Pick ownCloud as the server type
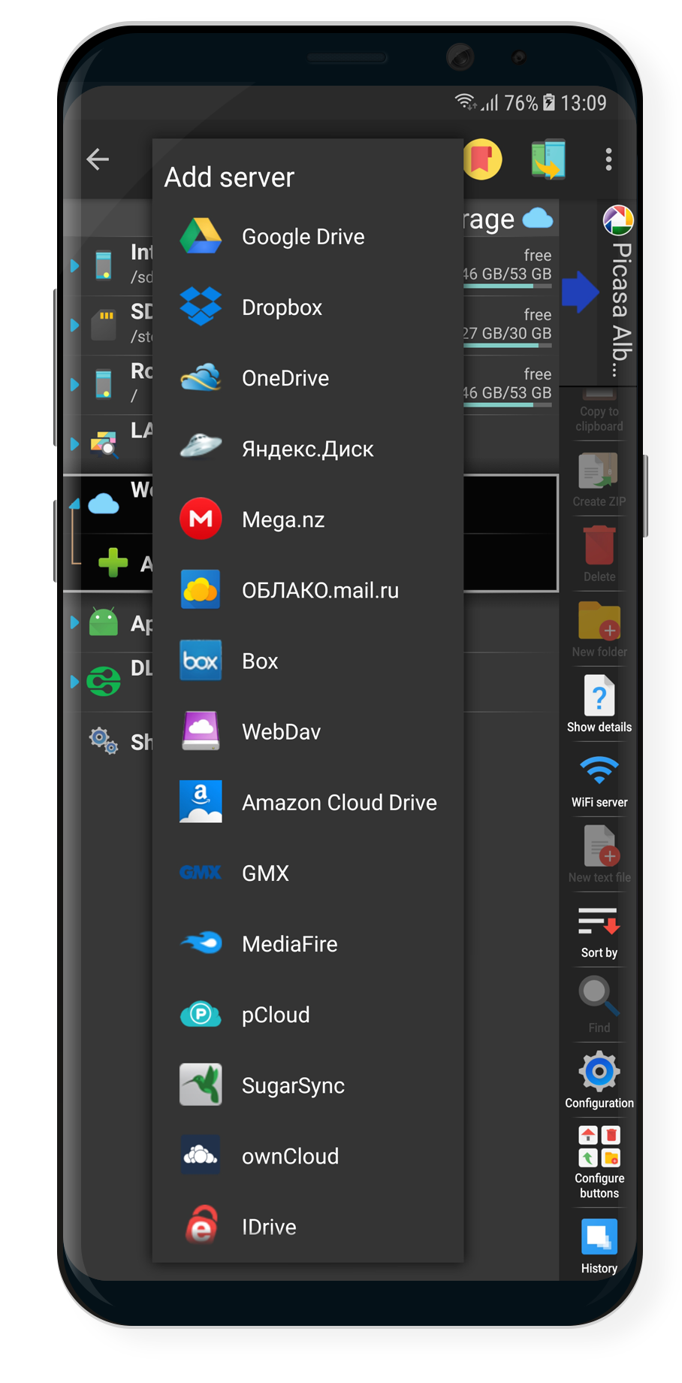Screen dimensions: 682x1383 (308, 1156)
